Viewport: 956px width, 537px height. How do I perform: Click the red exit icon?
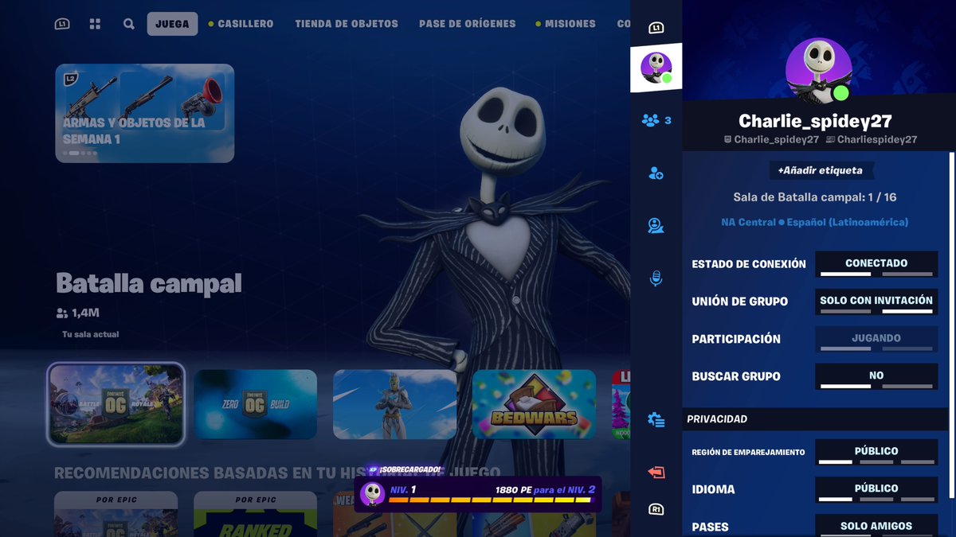coord(656,473)
